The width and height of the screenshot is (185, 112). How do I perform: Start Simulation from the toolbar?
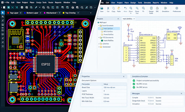click(x=165, y=8)
